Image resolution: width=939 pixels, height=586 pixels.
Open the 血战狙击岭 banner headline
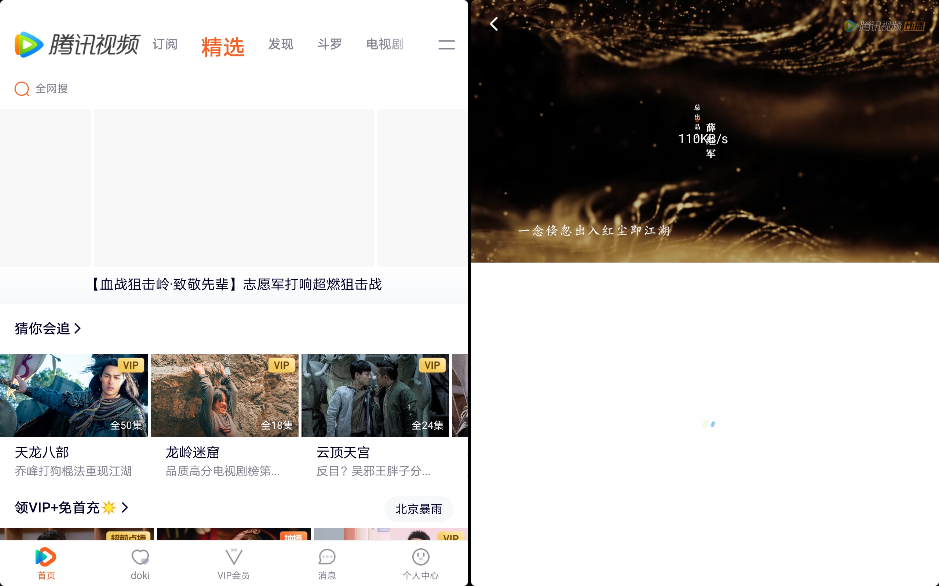(235, 285)
